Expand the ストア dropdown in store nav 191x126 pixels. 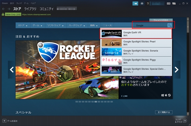click(x=23, y=25)
